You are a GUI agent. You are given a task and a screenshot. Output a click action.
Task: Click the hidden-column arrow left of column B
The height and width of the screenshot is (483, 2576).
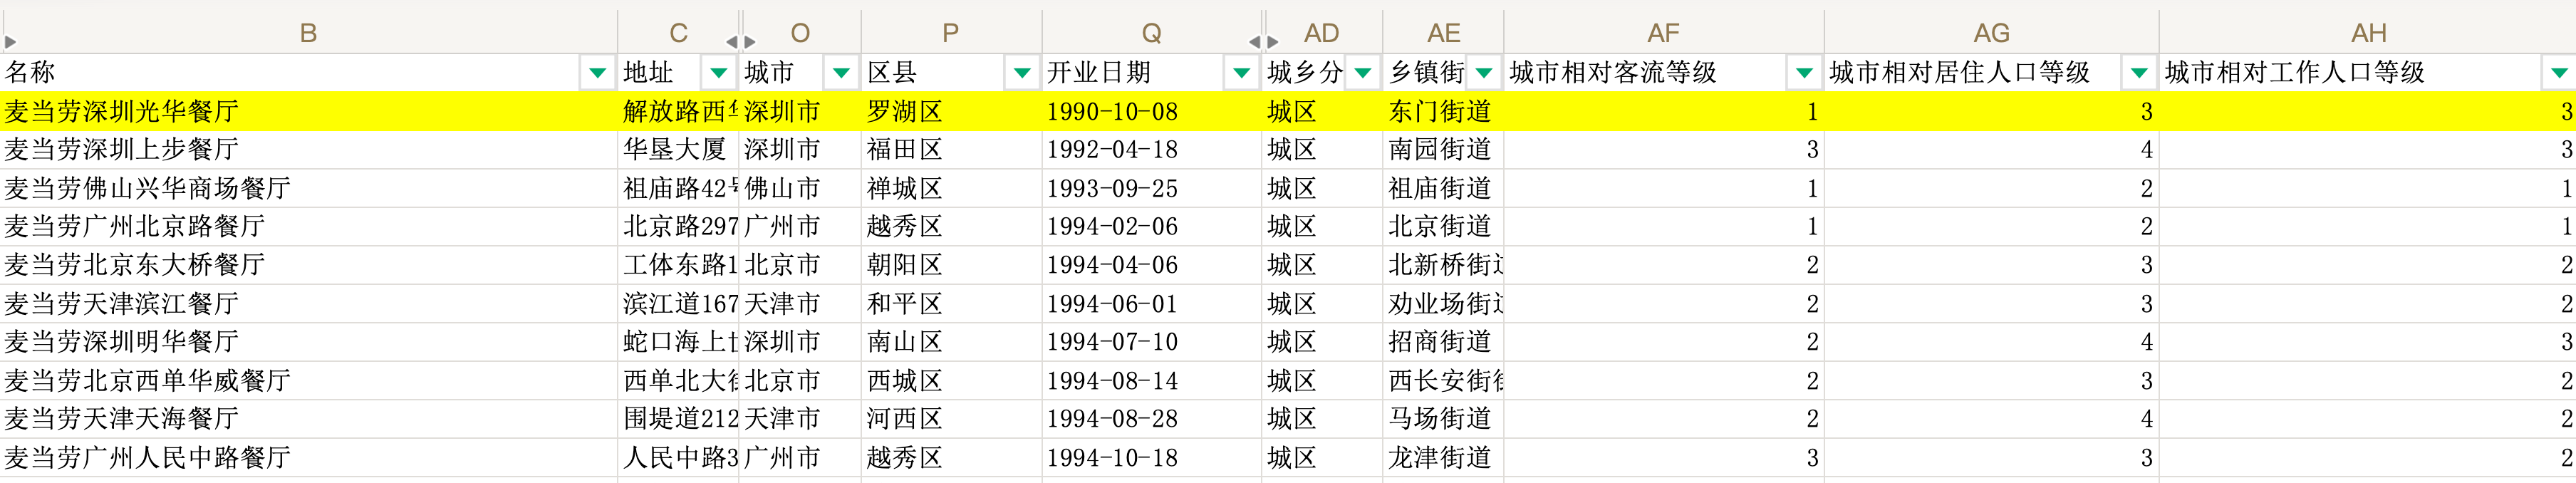click(10, 42)
